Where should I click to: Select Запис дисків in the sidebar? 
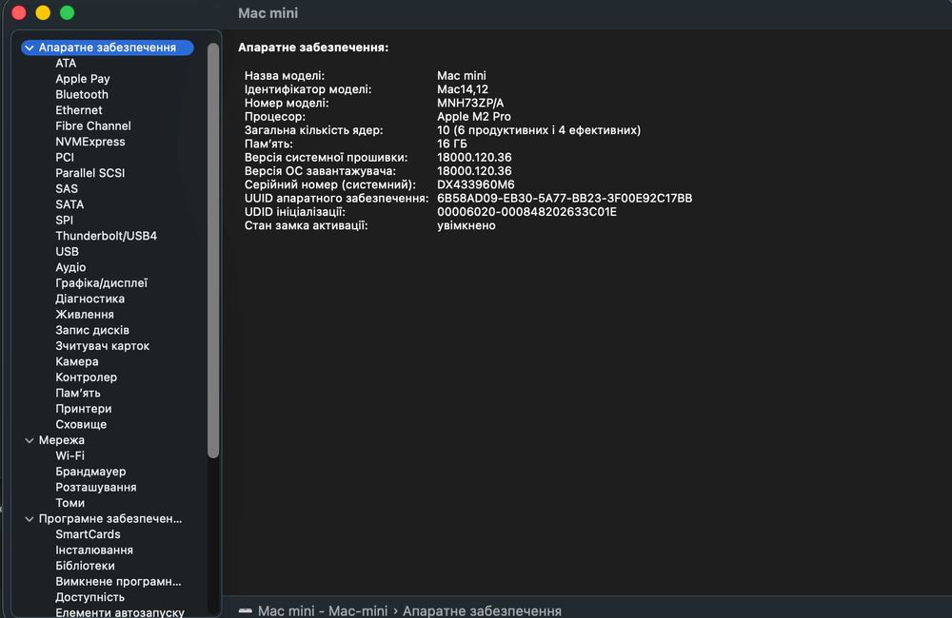click(92, 331)
